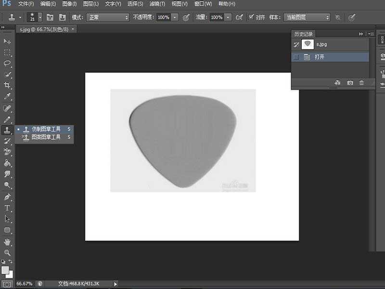
Task: Set history brush source for s.jpg snapshot
Action: coord(296,44)
